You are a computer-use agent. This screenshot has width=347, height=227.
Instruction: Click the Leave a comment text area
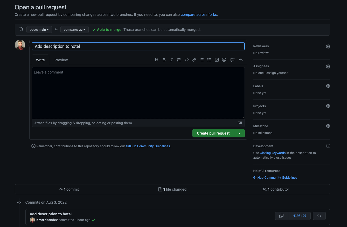[138, 93]
